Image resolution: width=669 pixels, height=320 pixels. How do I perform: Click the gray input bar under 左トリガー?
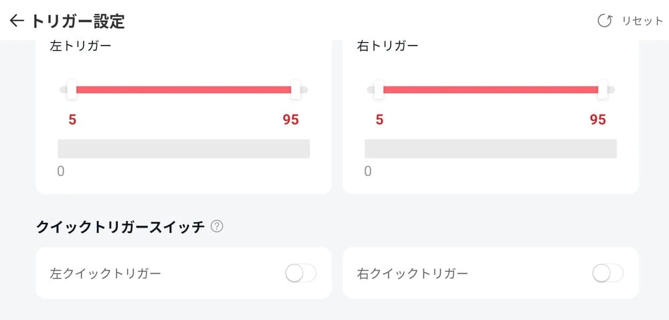184,149
